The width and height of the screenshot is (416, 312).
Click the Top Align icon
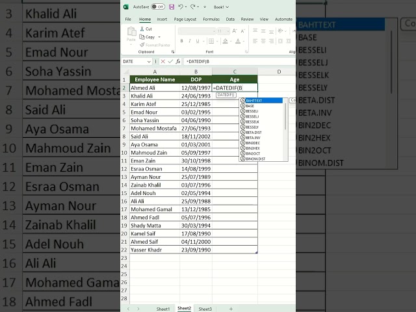[255, 31]
